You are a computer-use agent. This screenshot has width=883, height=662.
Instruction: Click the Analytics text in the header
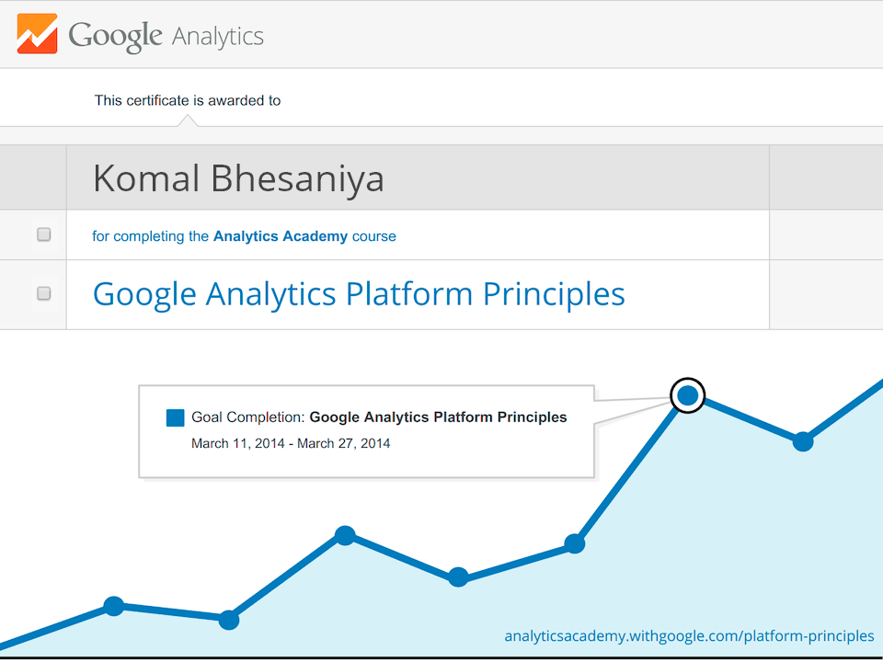(218, 37)
